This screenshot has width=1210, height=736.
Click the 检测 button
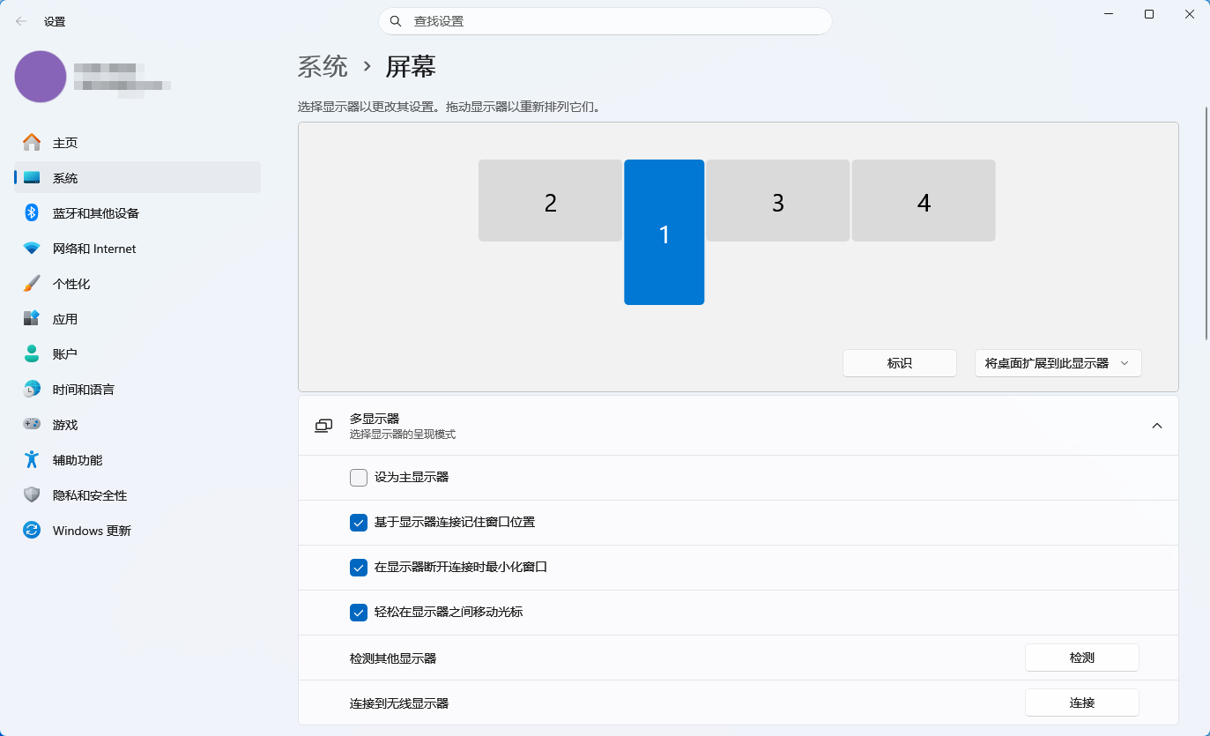[x=1082, y=658]
